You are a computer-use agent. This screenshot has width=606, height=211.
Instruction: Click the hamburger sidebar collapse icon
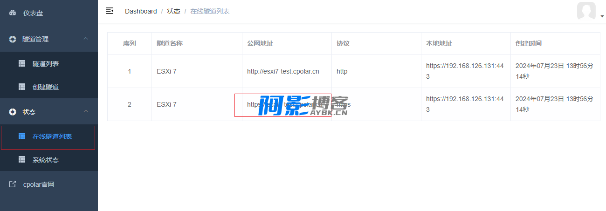pos(110,11)
